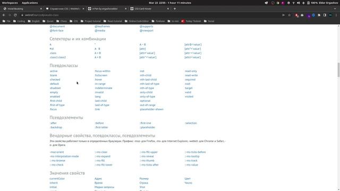This screenshot has width=340, height=191.
Task: Open the Social bookmarks folder
Action: tap(209, 21)
